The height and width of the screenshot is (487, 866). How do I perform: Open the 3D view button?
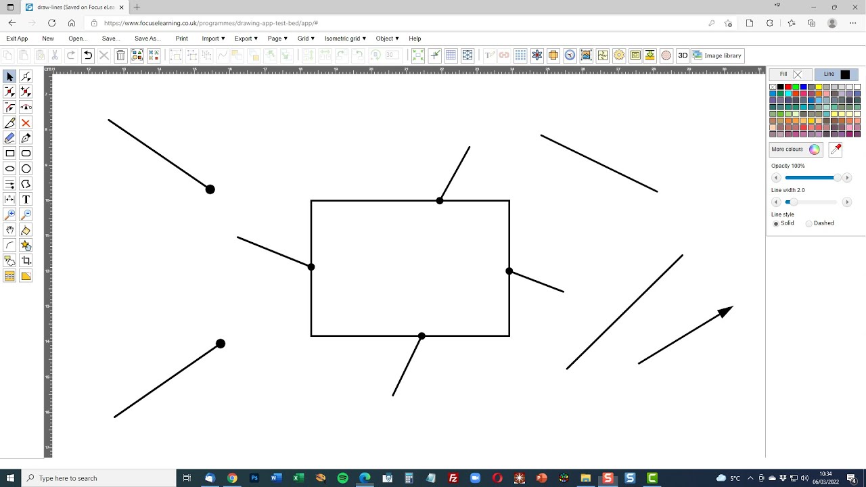point(683,55)
